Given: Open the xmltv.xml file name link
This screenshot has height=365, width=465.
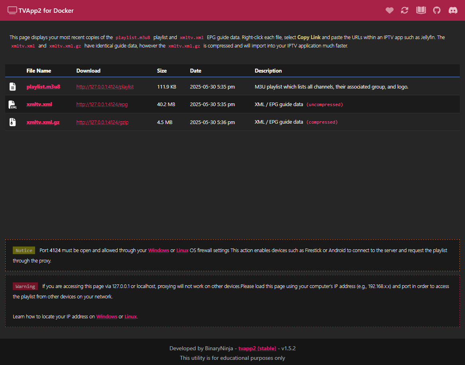Looking at the screenshot, I should point(39,105).
